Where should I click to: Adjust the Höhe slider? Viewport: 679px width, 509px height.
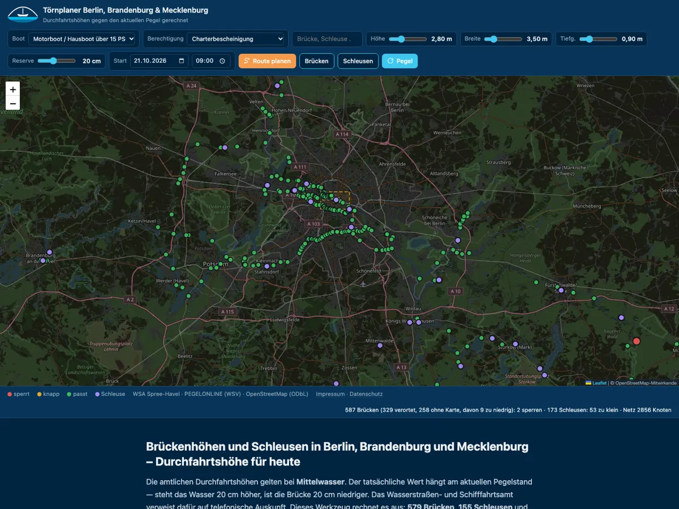(407, 39)
